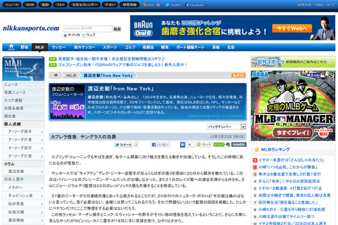Open the 芸能 tab

tap(216, 47)
